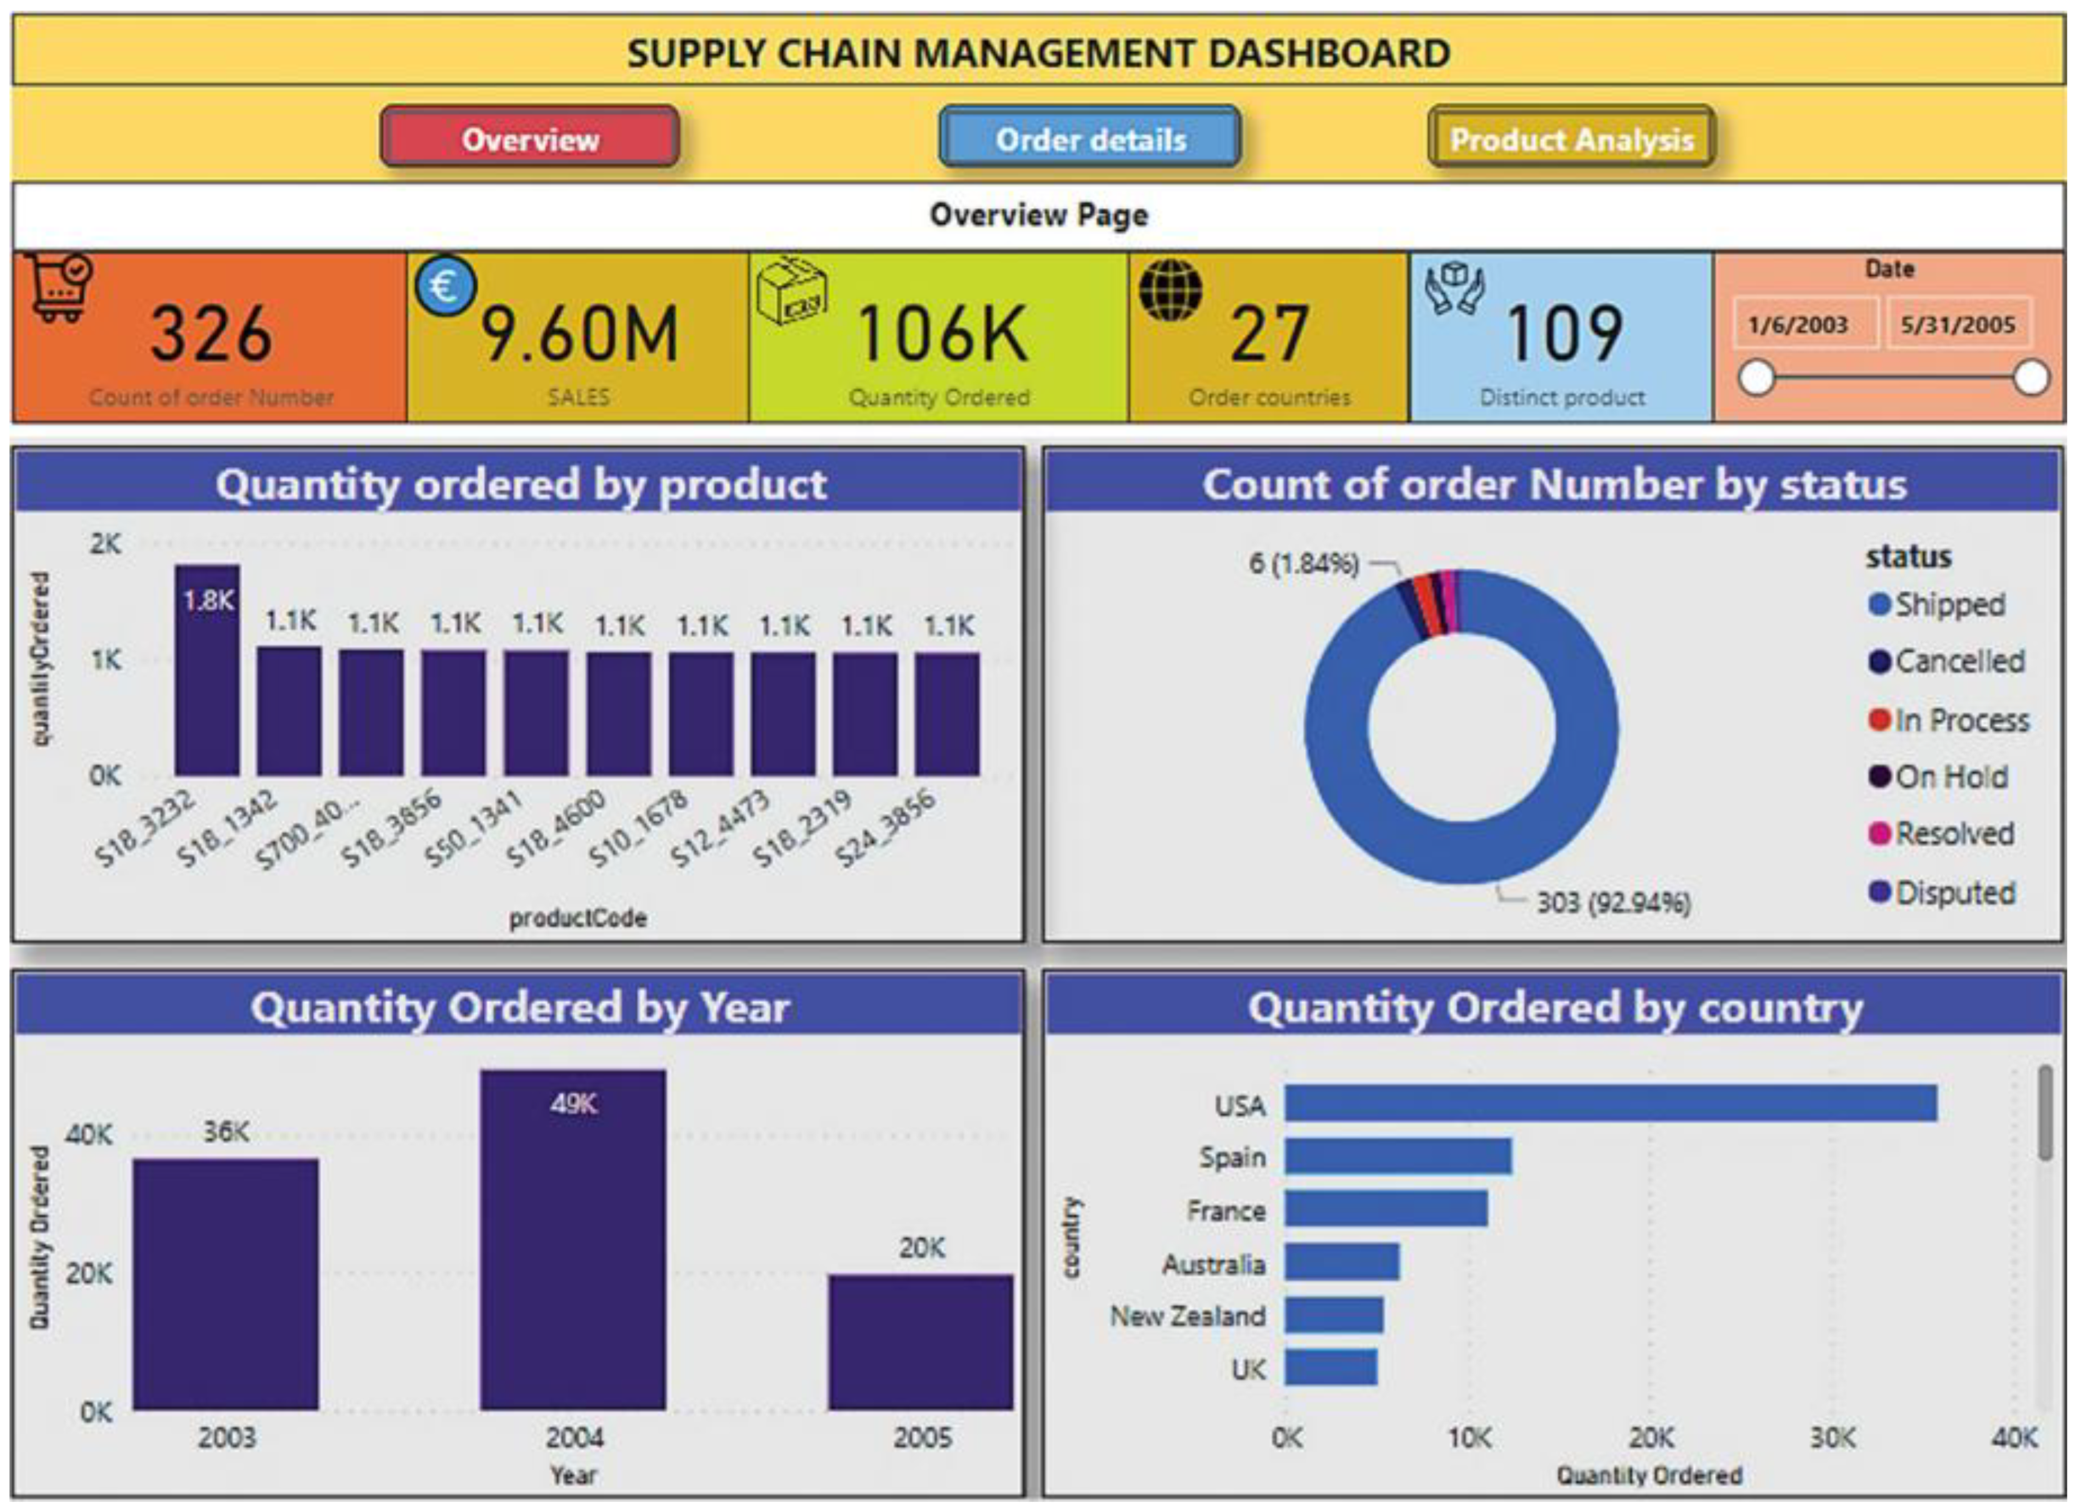
Task: Open the Overview page tab
Action: (530, 138)
